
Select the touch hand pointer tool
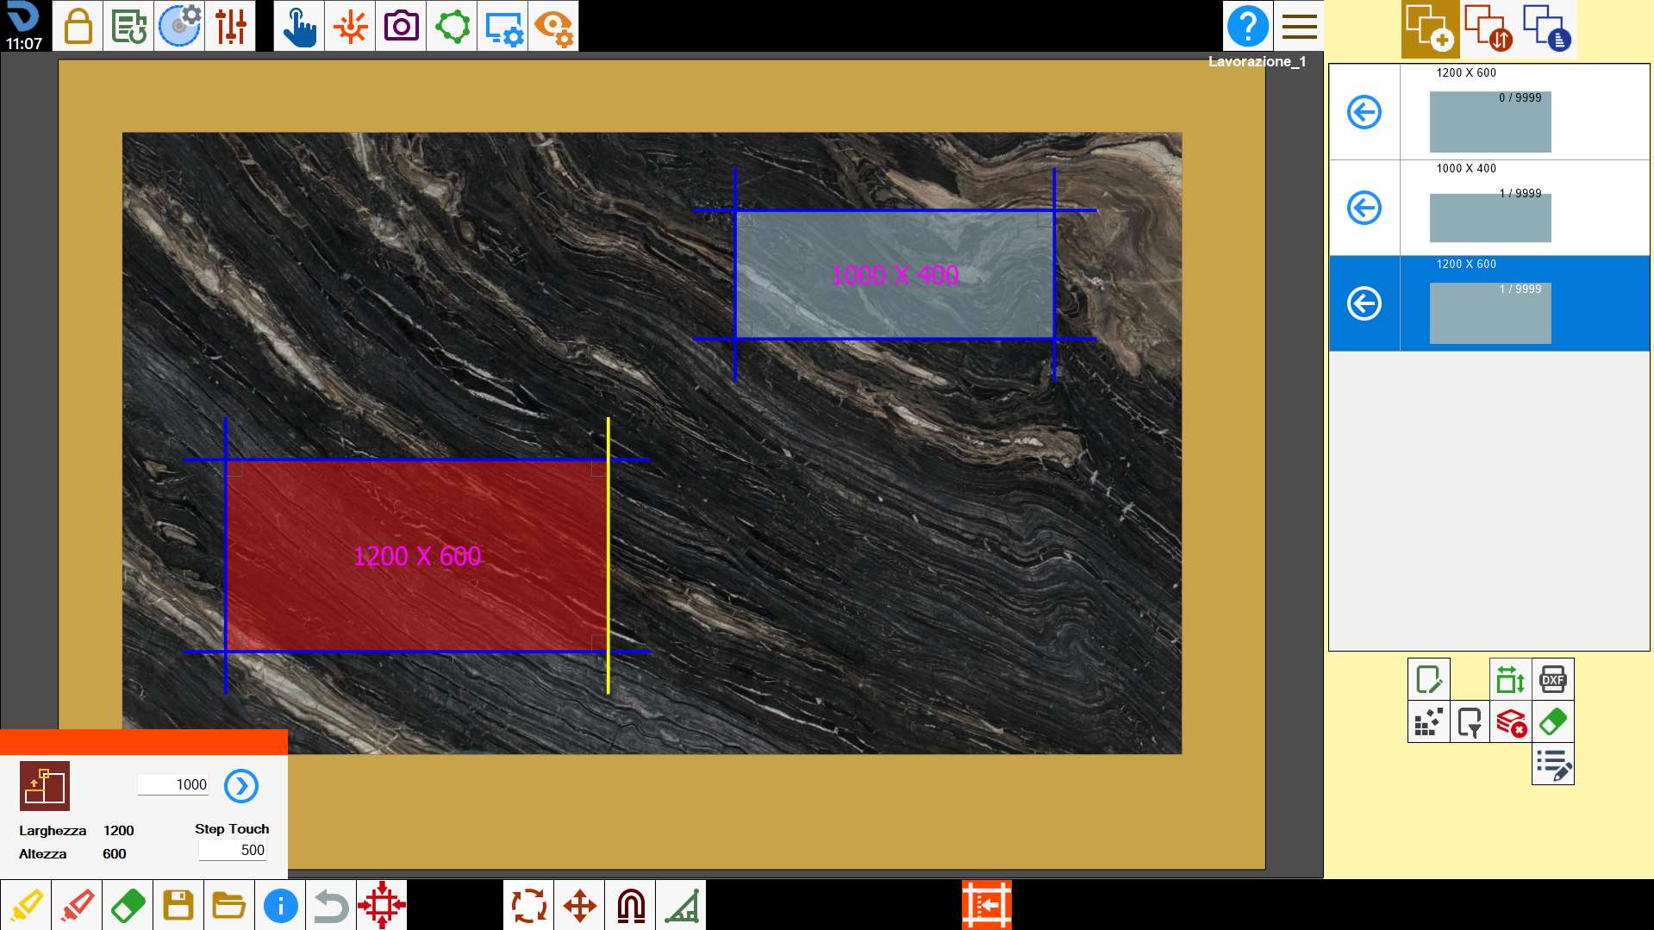[299, 26]
